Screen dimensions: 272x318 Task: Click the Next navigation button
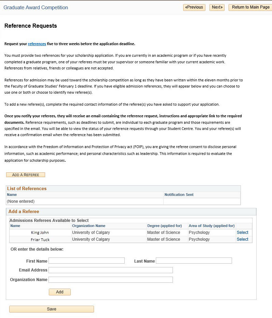pos(217,7)
